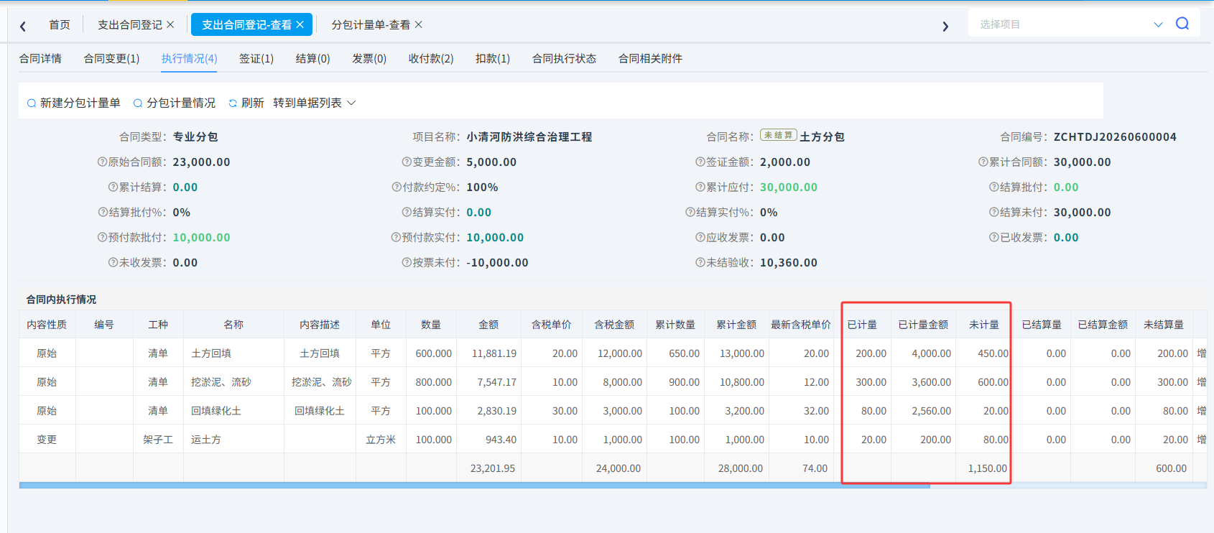Expand the 转到单据列表 dropdown
This screenshot has height=533, width=1214.
[x=315, y=103]
